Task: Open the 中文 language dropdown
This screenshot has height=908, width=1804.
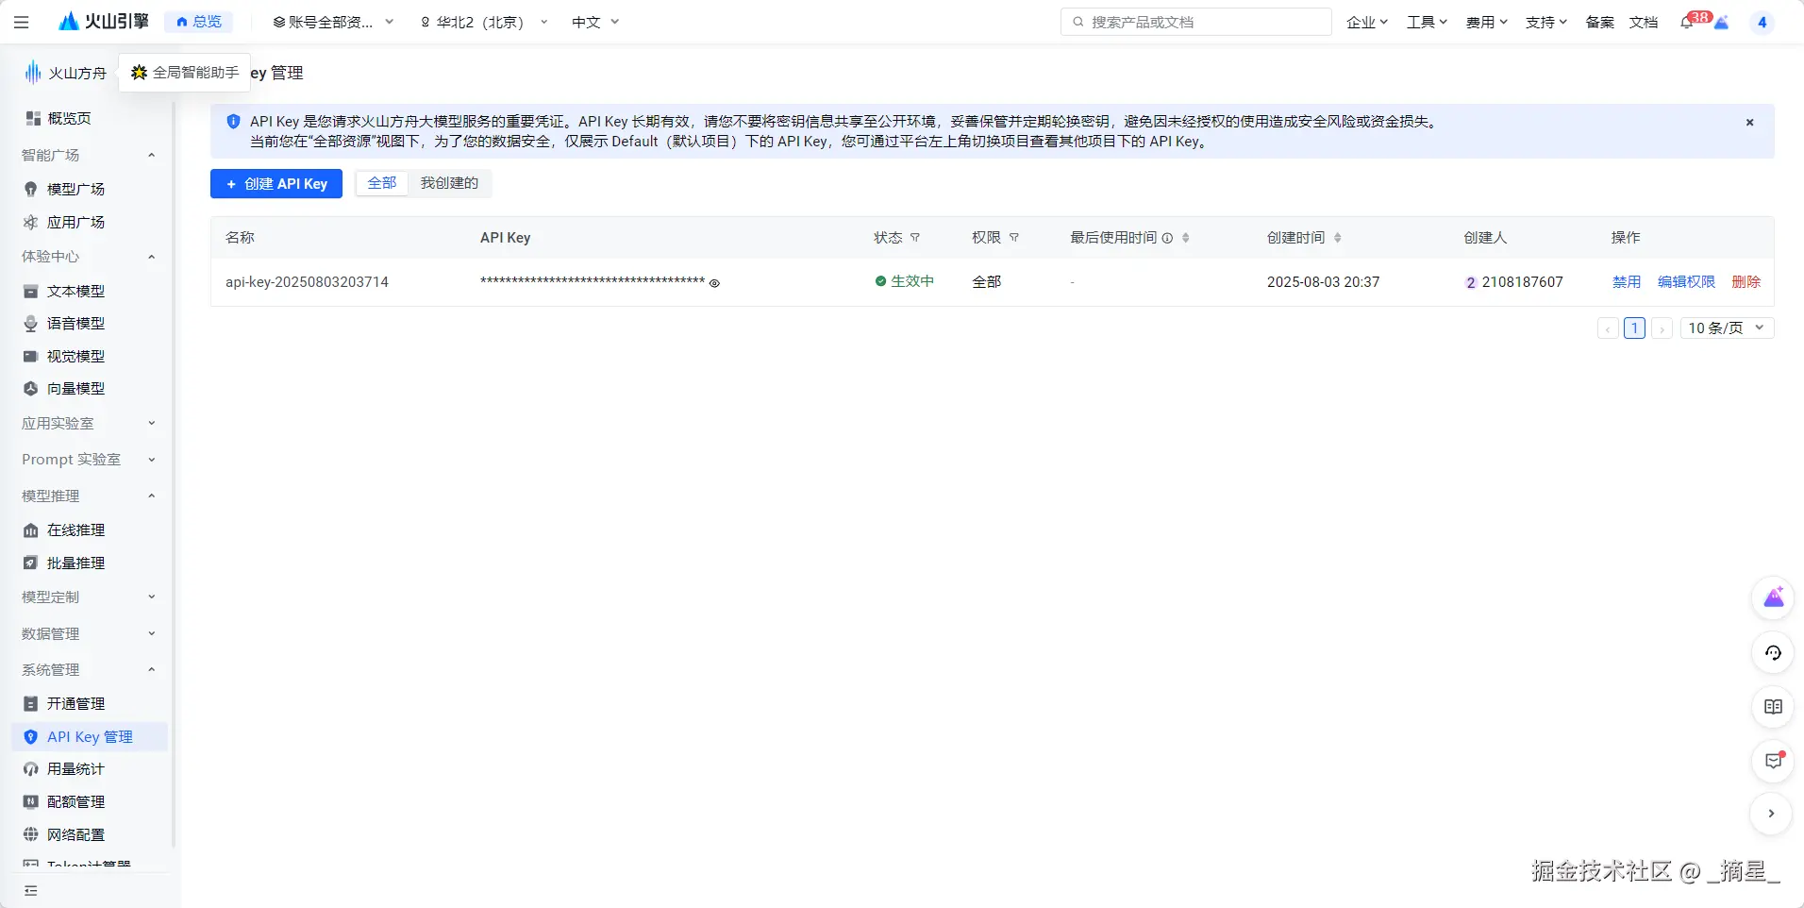Action: coord(595,22)
